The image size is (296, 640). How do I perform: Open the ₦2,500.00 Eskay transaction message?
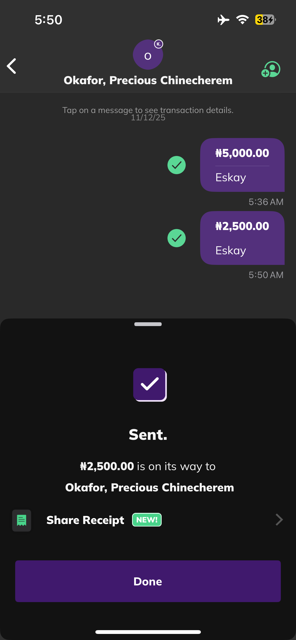[x=242, y=238]
